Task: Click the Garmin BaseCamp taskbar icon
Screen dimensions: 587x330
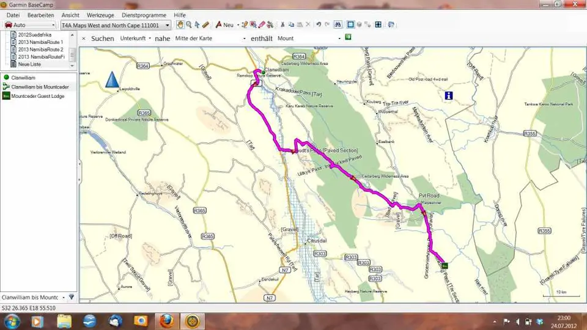Action: pos(193,321)
